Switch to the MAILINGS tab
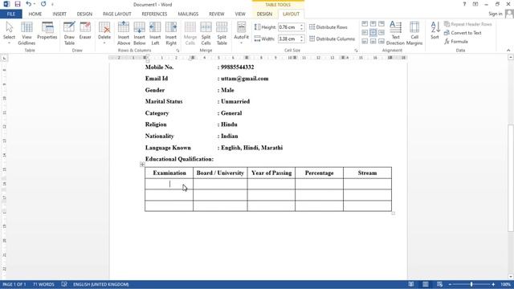Viewport: 514px width, 289px height. pos(188,14)
